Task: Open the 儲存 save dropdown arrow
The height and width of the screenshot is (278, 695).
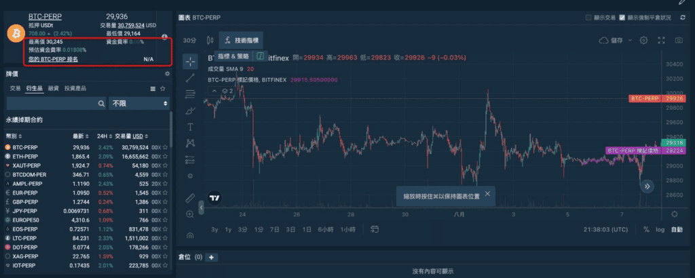Action: 630,40
